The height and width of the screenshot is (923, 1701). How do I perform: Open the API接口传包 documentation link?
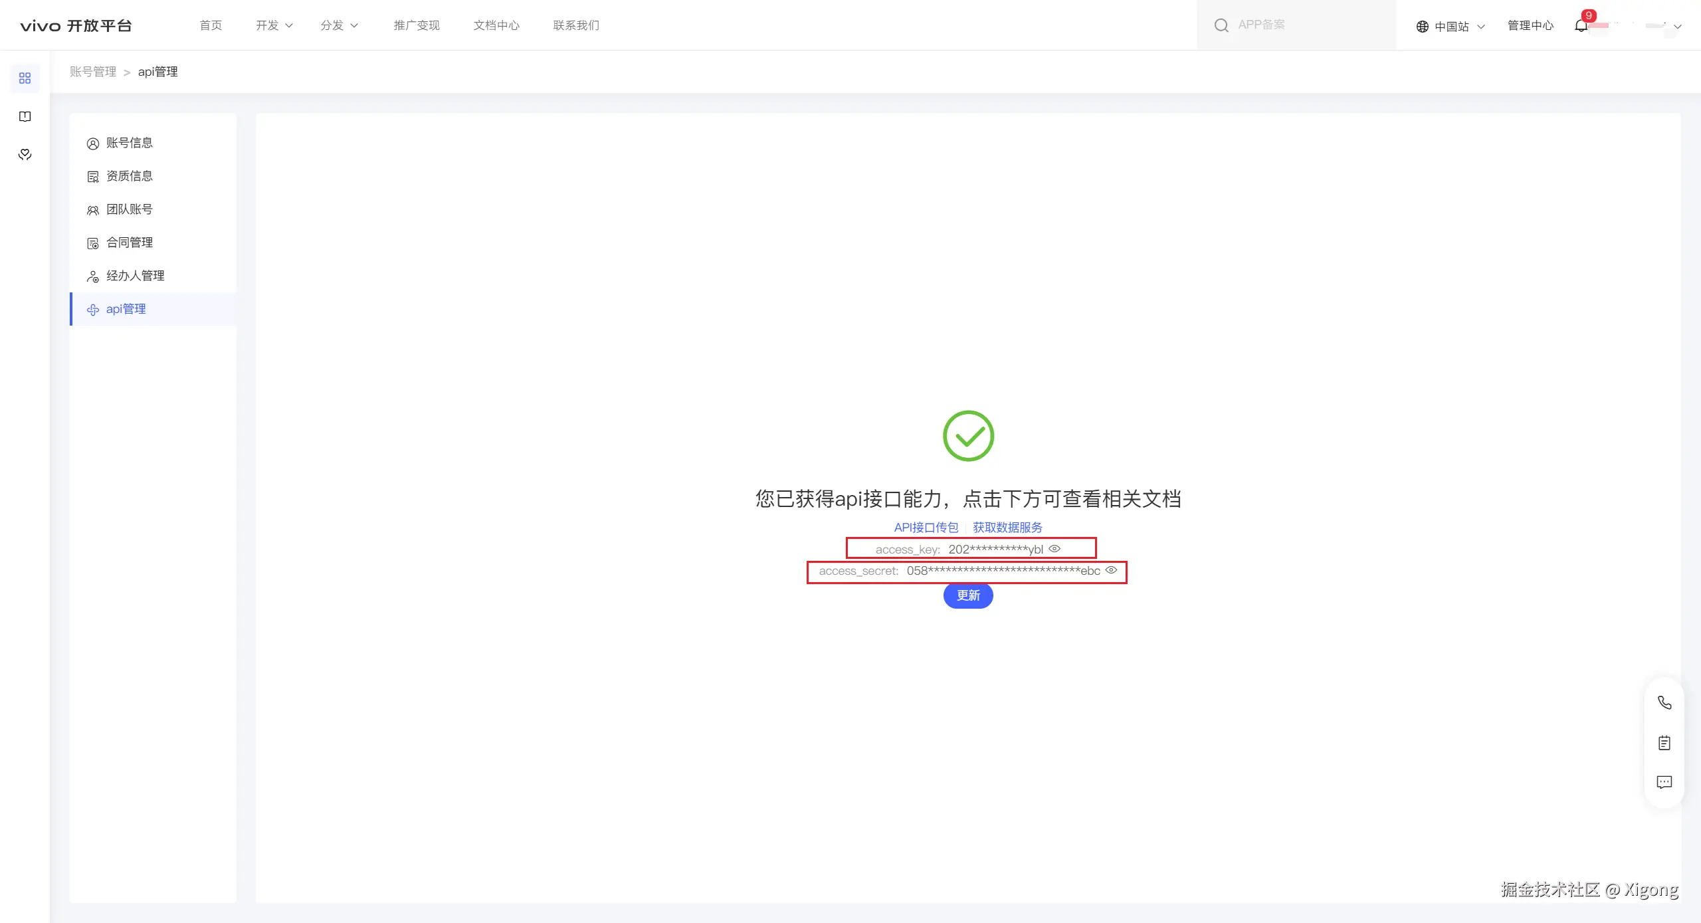click(926, 528)
